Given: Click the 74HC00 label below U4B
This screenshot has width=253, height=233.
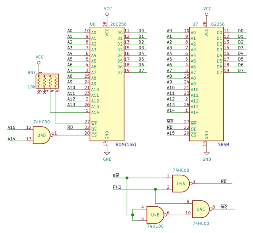Looking at the screenshot, I should tap(155, 226).
